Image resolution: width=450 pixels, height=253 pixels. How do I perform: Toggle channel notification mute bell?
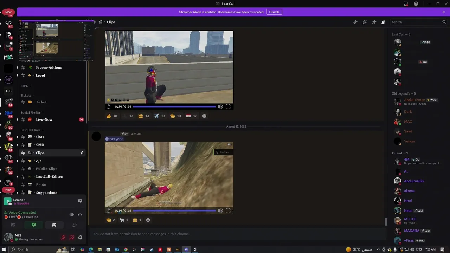click(365, 22)
